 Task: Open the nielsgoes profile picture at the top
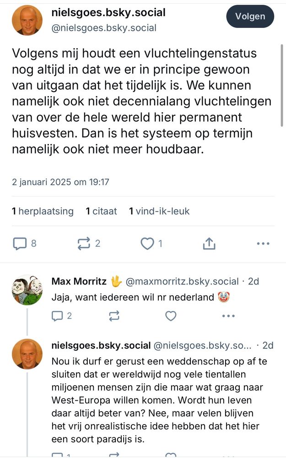tap(27, 20)
